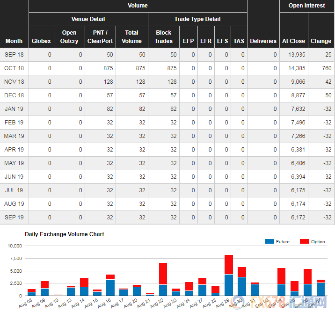Screen dimensions: 335x319
Task: Select the SEP 19 month row label
Action: (x=14, y=217)
